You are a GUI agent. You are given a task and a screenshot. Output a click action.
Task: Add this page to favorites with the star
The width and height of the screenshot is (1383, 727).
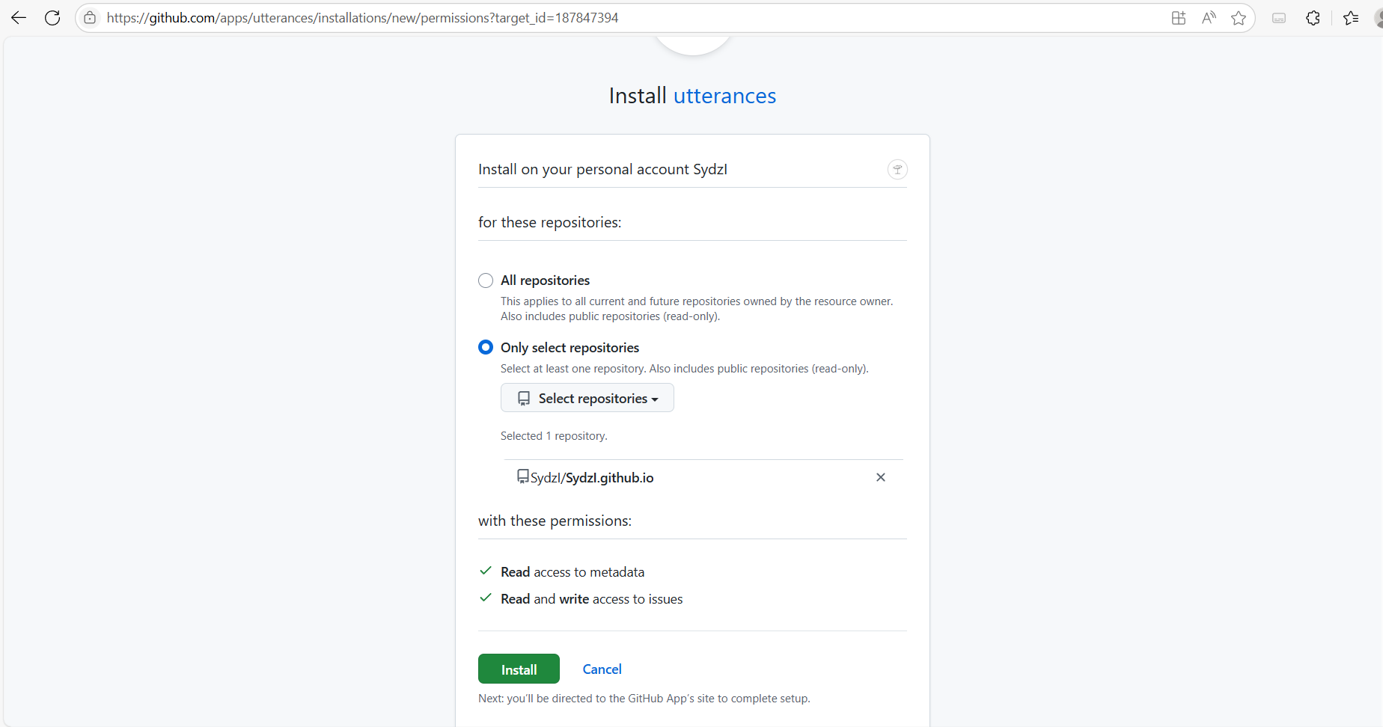pos(1239,17)
